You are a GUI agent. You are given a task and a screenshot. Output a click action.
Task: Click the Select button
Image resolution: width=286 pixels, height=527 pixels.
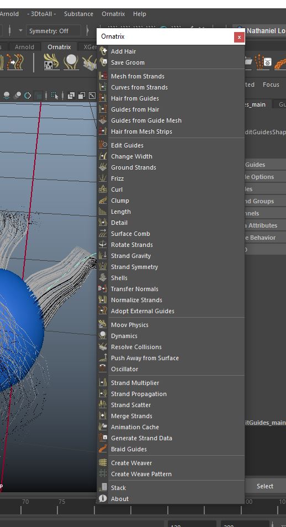[x=265, y=486]
